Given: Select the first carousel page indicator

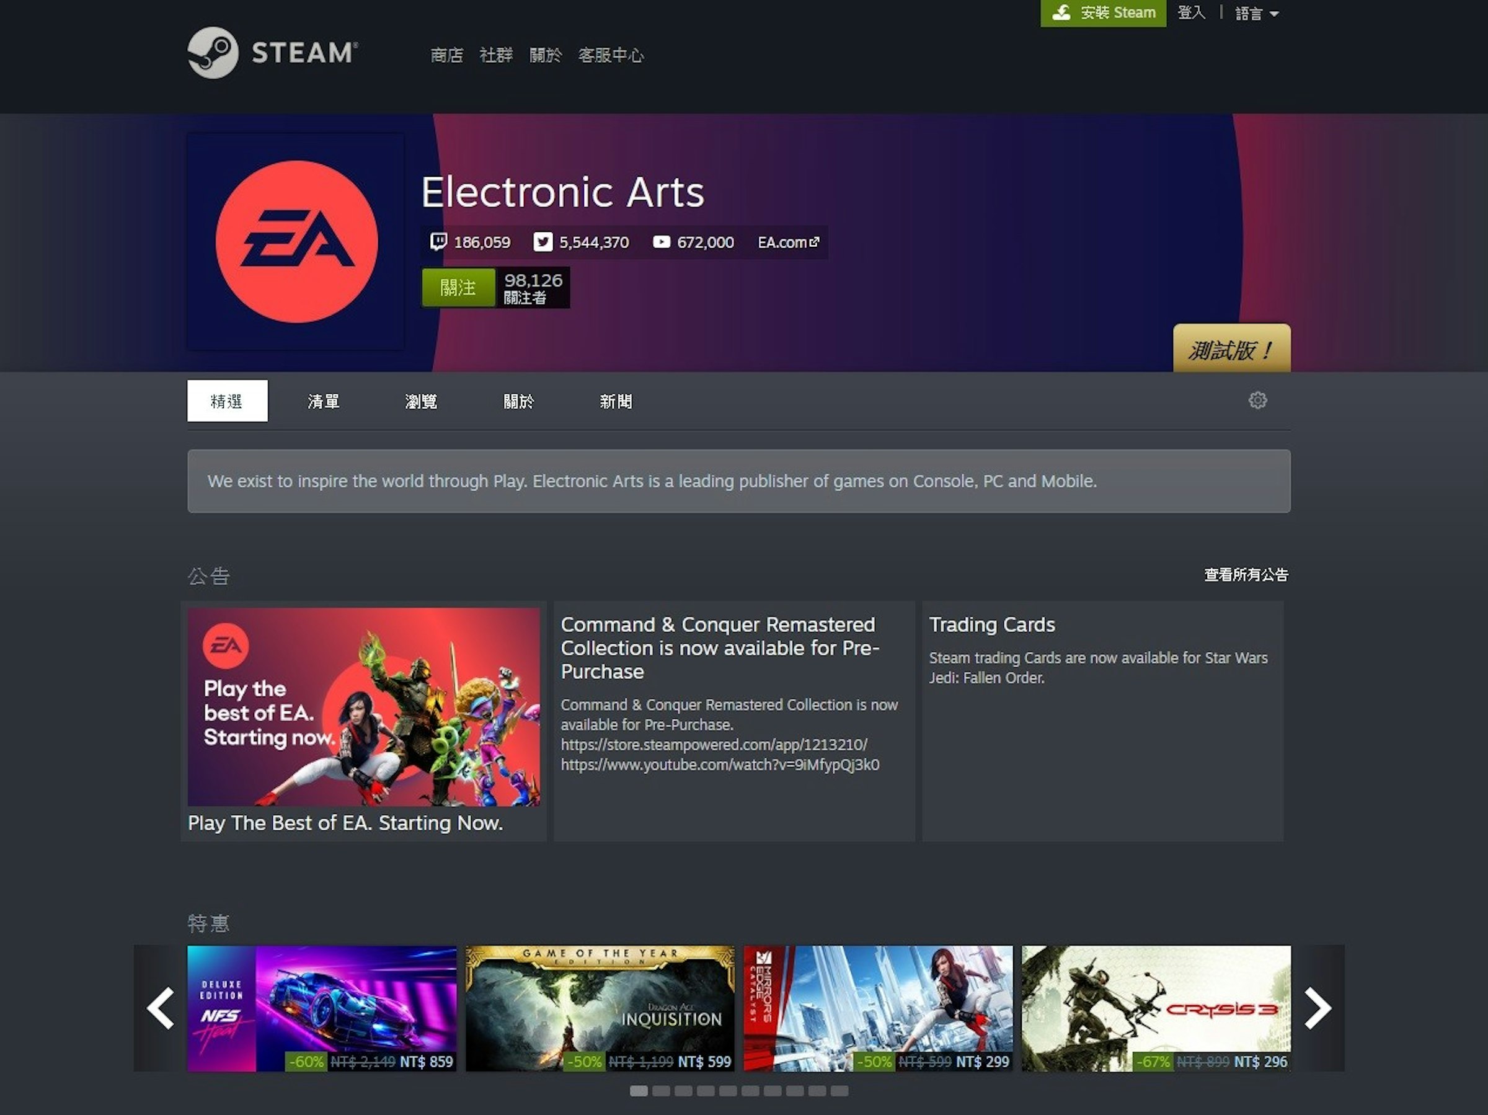Looking at the screenshot, I should pos(639,1091).
